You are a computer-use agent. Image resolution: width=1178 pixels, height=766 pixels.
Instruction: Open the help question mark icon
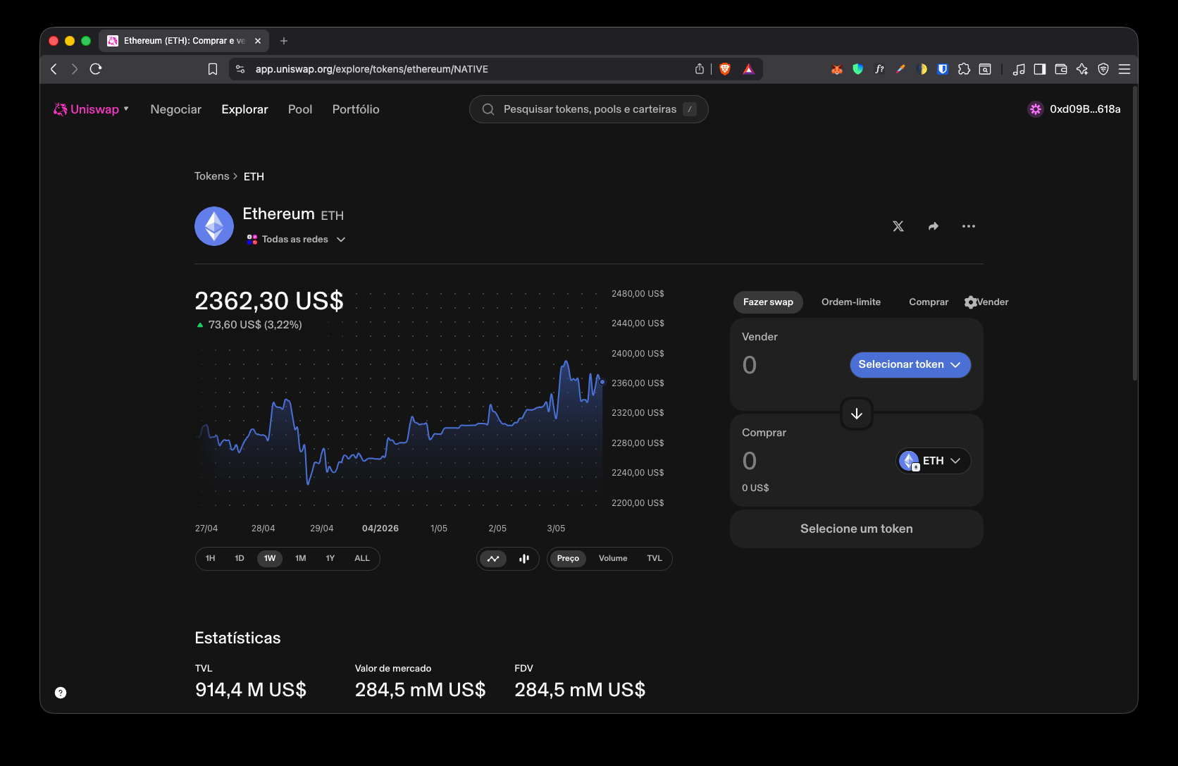pyautogui.click(x=61, y=693)
